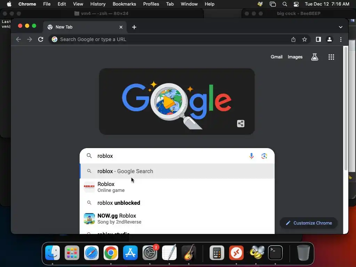Click the BeeBEEP menu bar icon
Viewport: 356px width, 267px height.
[x=260, y=4]
